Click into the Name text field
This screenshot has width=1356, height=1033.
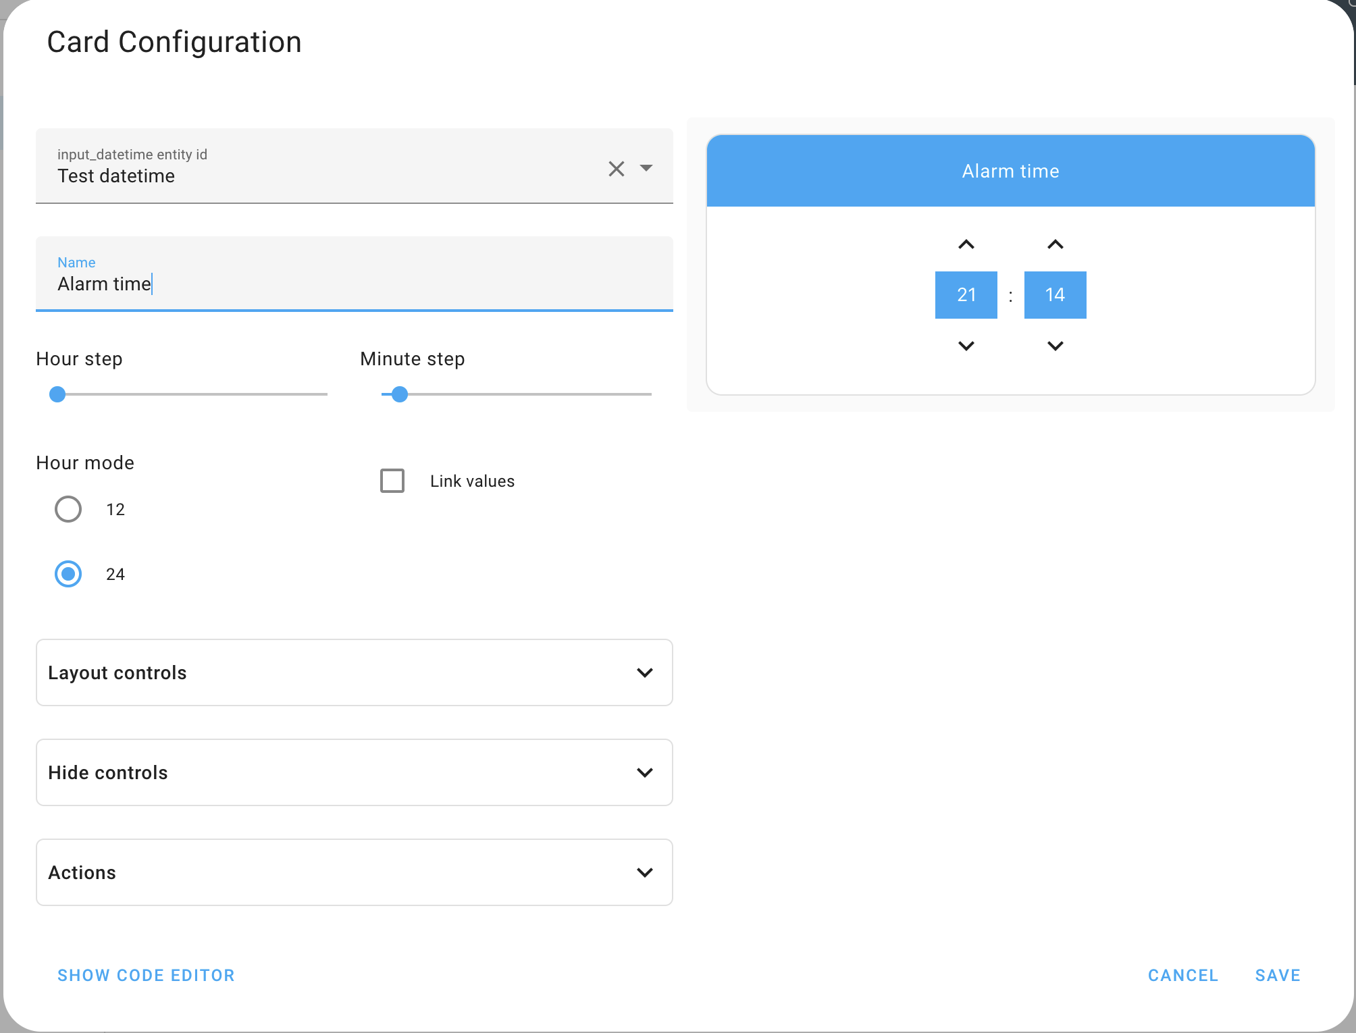click(354, 284)
